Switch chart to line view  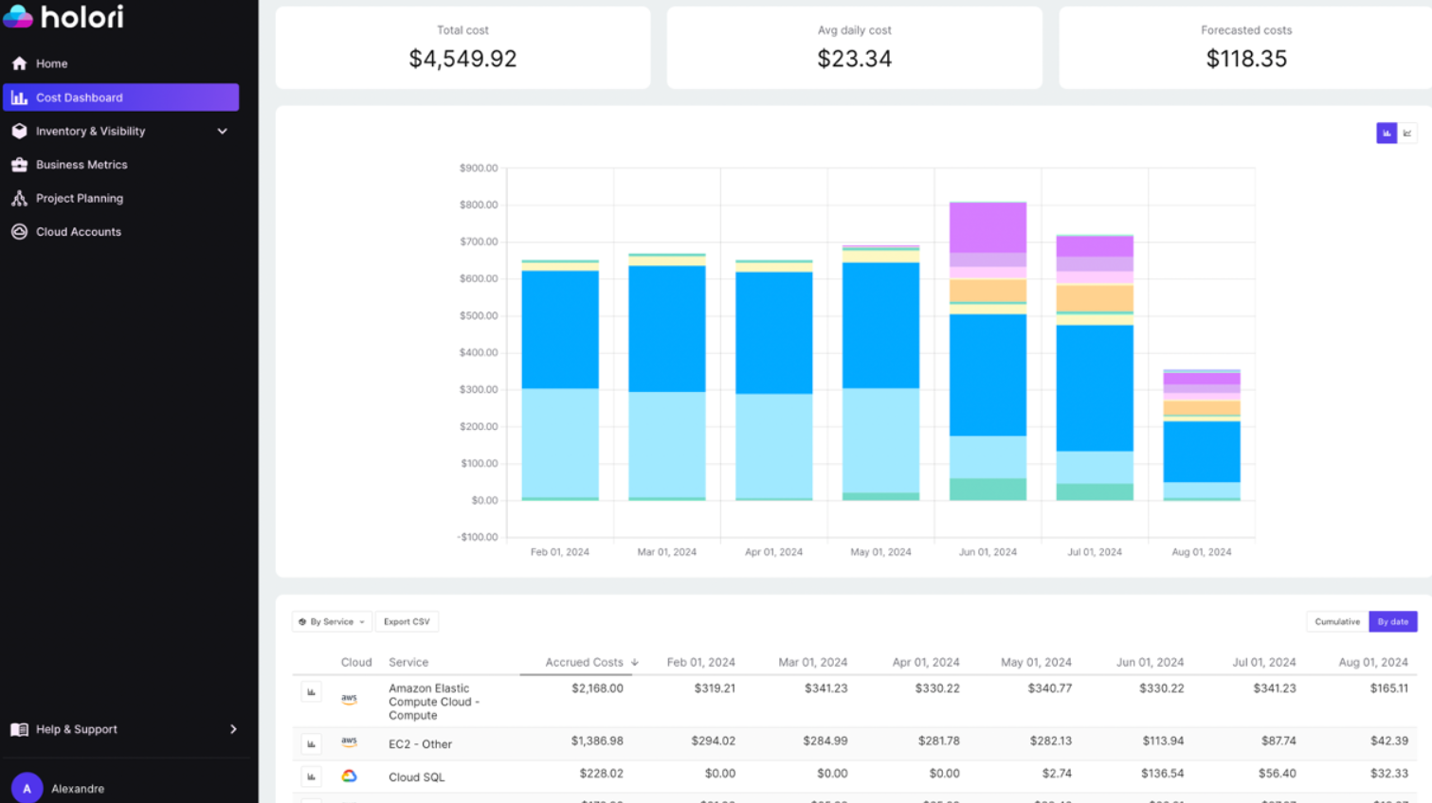1409,133
